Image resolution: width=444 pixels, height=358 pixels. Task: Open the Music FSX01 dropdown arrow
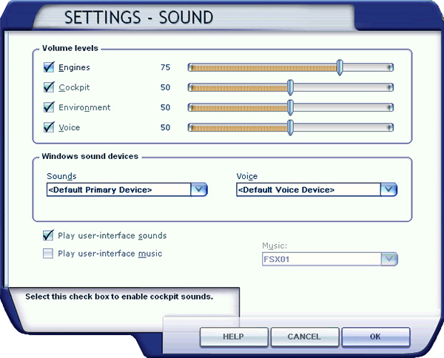coord(389,259)
